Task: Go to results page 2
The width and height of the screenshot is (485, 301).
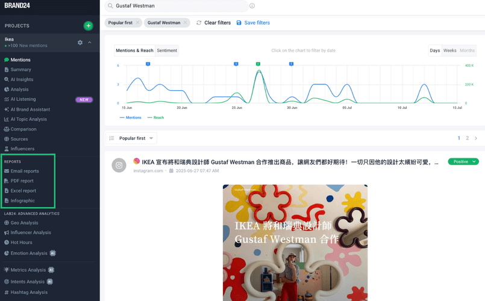Action: (x=468, y=138)
